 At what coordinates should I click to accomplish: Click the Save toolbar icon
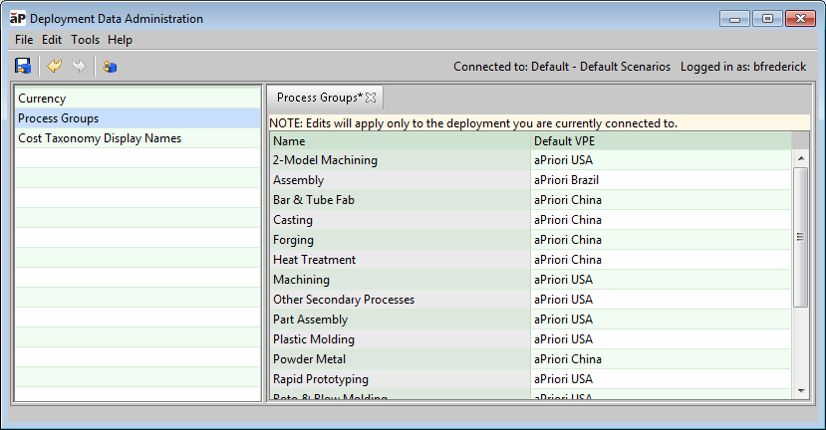click(22, 67)
